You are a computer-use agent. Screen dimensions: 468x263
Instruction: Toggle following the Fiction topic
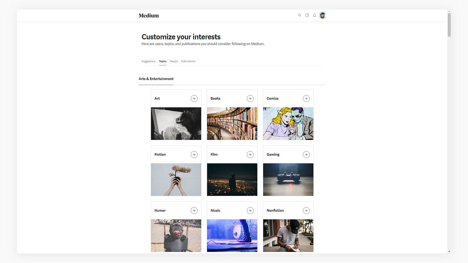click(194, 154)
